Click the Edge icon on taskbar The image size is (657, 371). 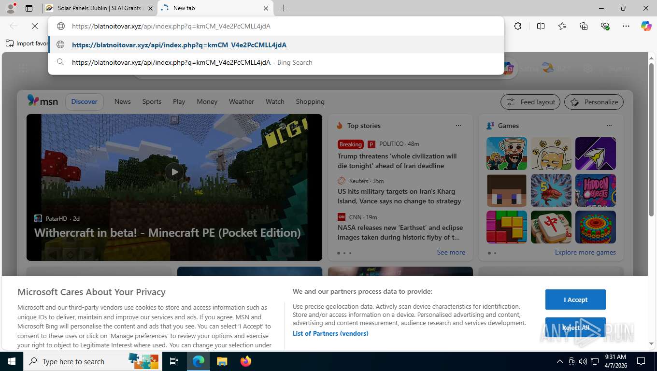198,361
